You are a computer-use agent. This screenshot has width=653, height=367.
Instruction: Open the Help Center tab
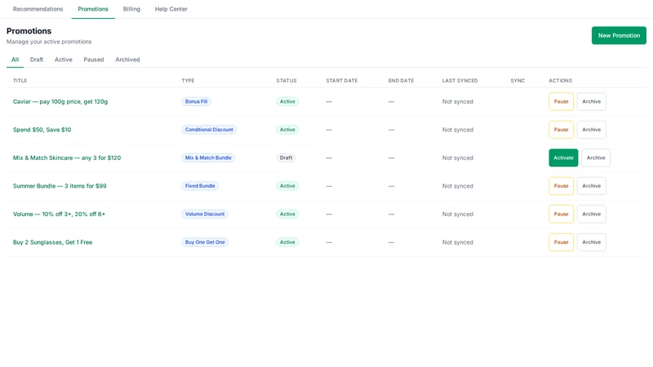(x=171, y=9)
